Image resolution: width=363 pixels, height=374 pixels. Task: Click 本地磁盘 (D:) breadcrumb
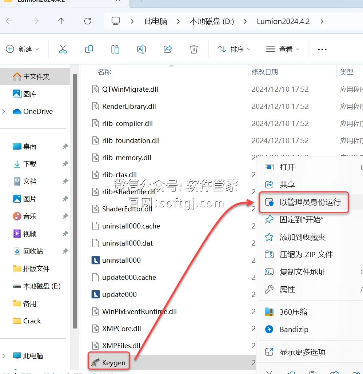click(x=212, y=21)
